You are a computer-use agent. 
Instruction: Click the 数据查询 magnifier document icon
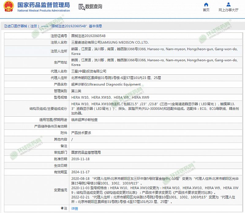coord(81,7)
